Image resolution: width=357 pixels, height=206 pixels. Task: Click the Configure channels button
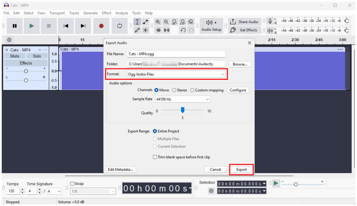[238, 90]
